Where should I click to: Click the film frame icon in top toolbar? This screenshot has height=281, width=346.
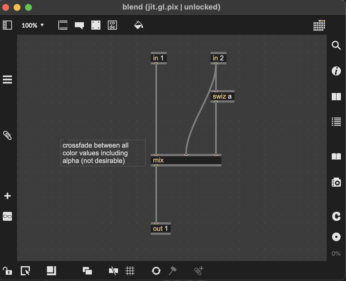[x=96, y=25]
